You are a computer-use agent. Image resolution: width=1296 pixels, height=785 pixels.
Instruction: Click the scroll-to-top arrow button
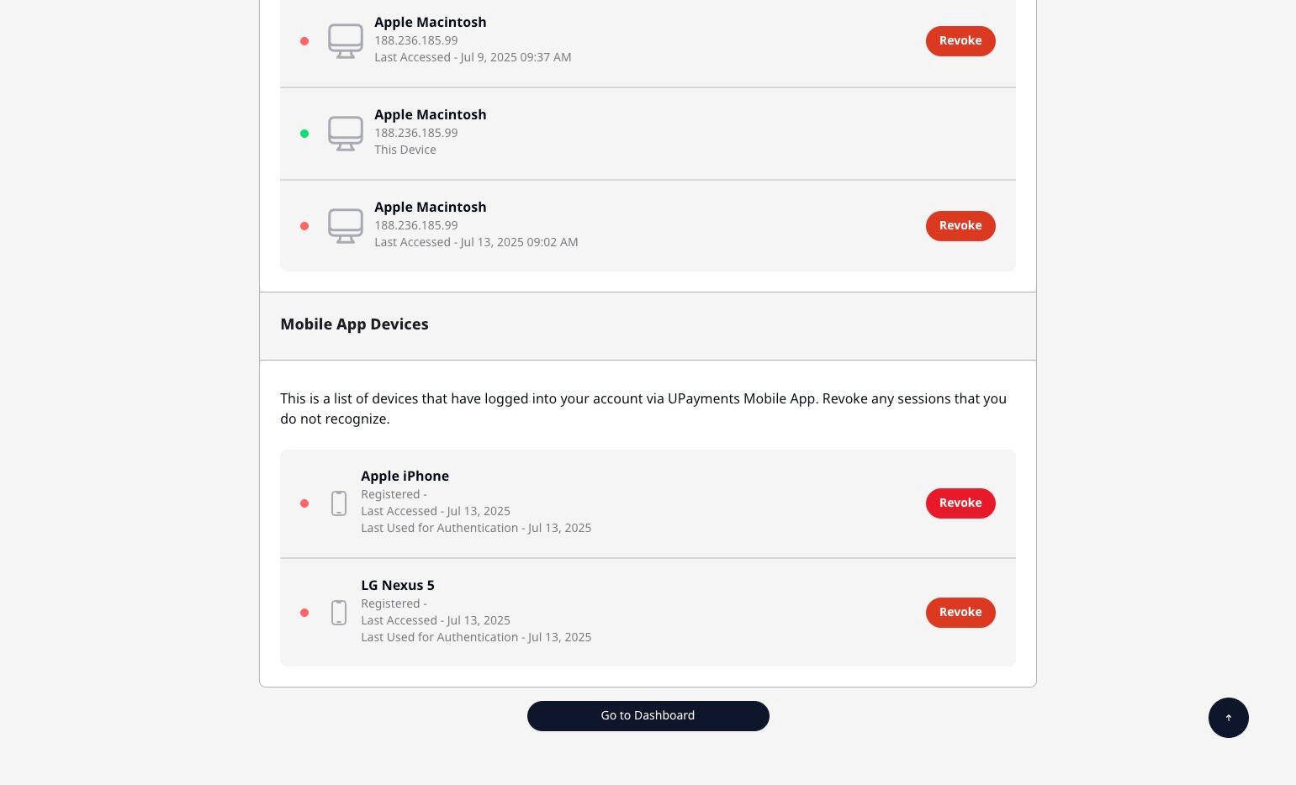(1228, 718)
